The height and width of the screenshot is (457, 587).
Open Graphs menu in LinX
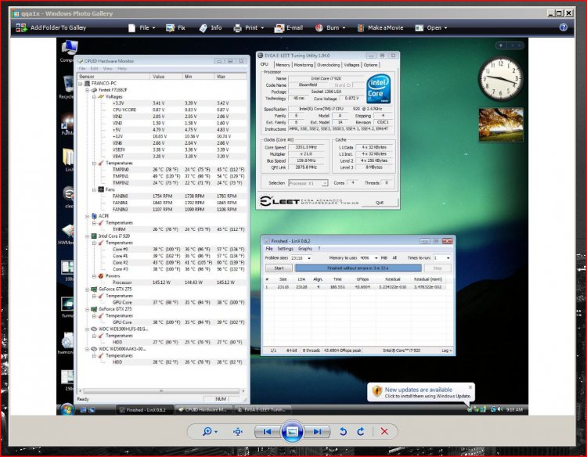coord(304,249)
